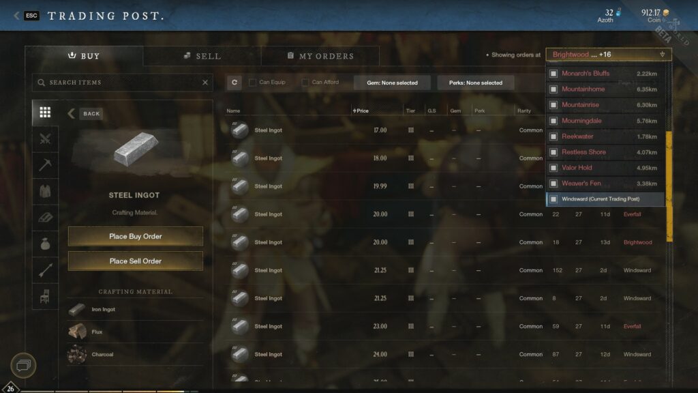Image resolution: width=698 pixels, height=393 pixels.
Task: Click the refresh listings icon
Action: pos(234,83)
